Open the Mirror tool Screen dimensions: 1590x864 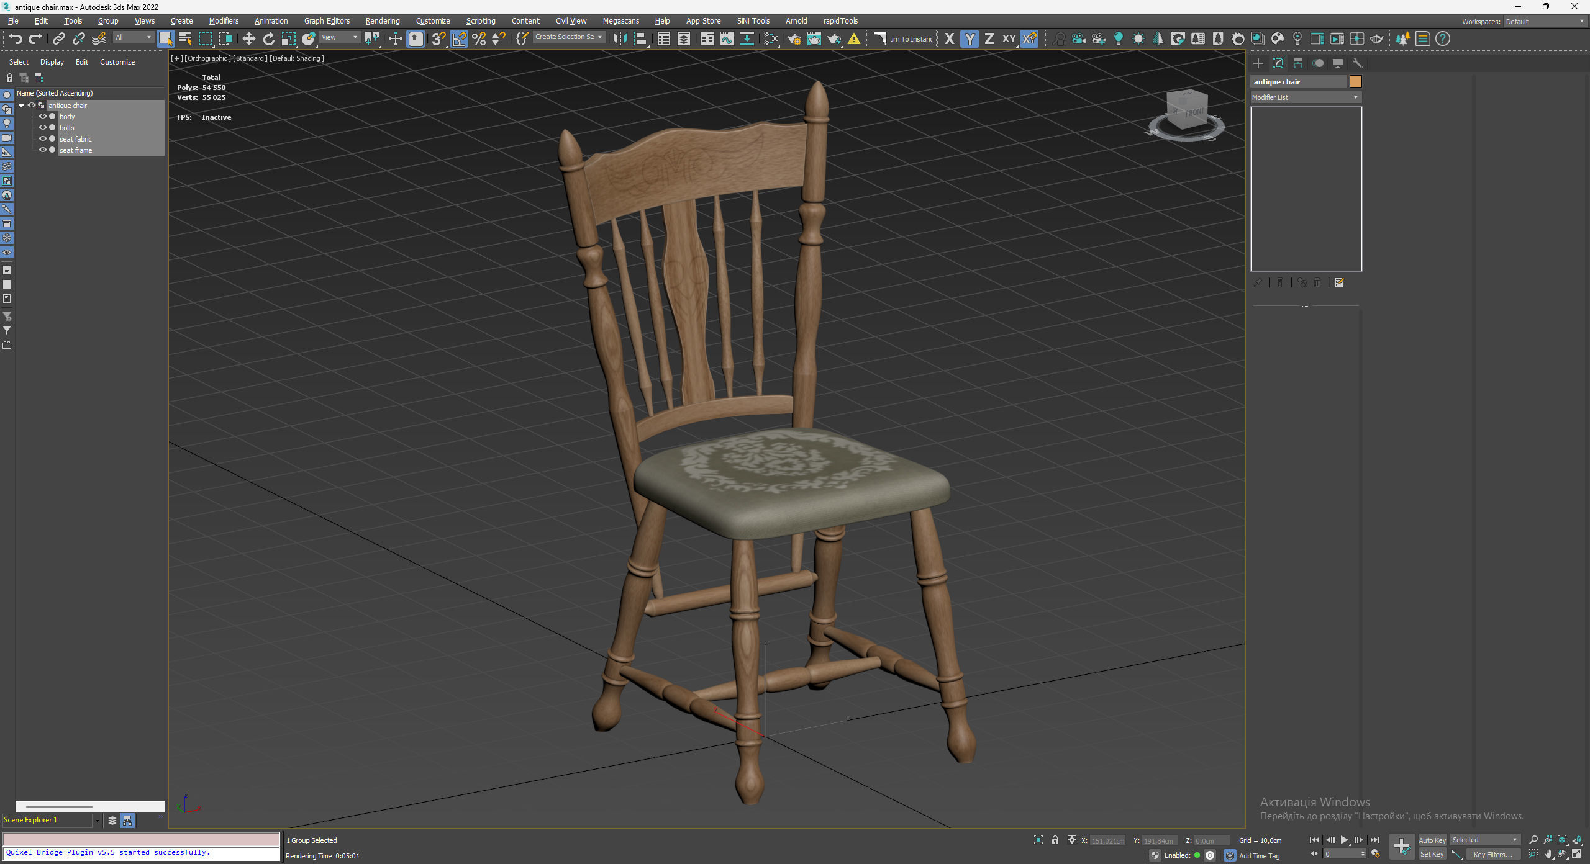click(619, 39)
